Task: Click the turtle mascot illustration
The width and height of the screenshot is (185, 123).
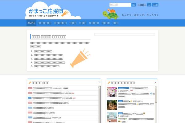Action: click(x=111, y=14)
